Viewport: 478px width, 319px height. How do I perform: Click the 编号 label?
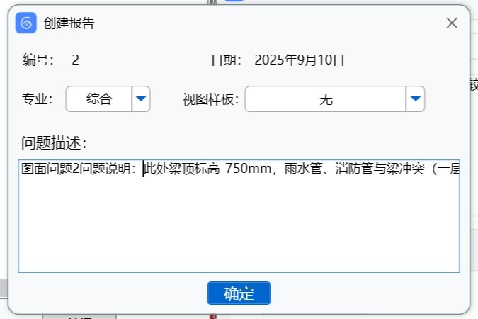tap(38, 60)
